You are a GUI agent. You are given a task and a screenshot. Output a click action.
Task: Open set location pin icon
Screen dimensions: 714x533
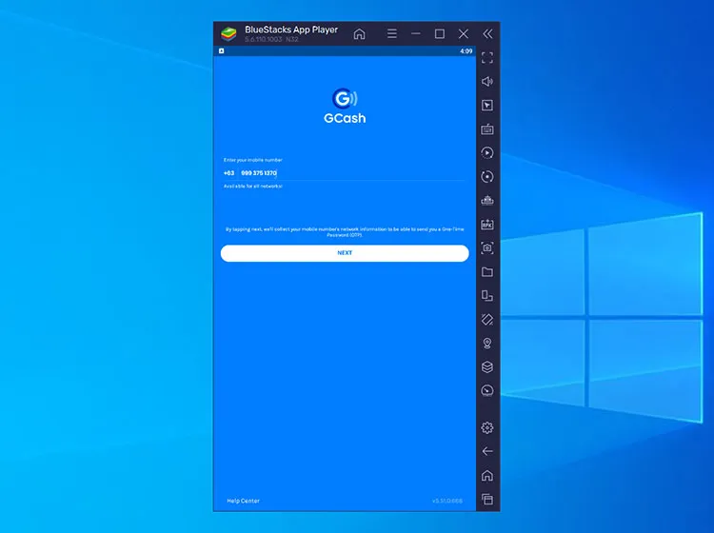click(486, 344)
